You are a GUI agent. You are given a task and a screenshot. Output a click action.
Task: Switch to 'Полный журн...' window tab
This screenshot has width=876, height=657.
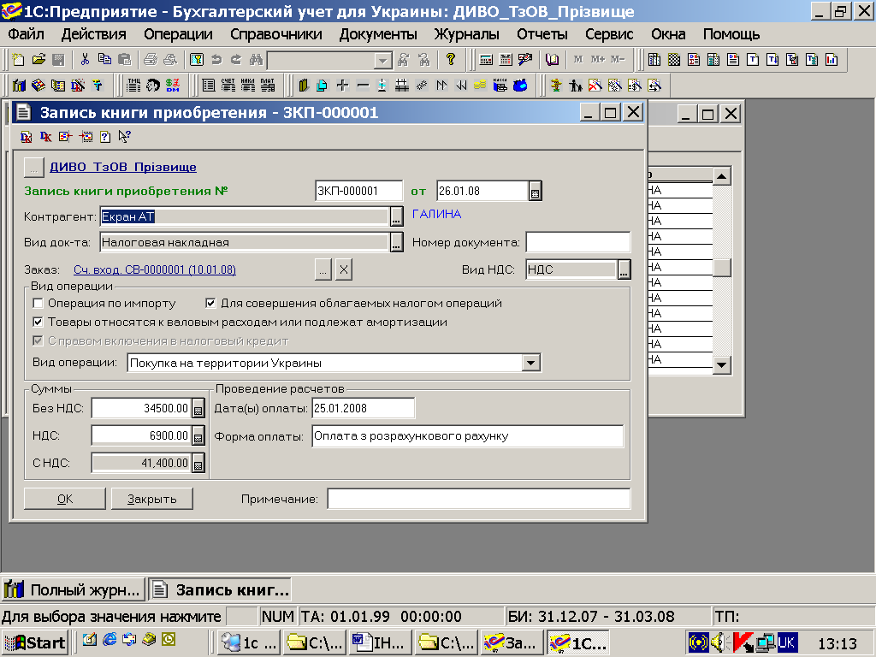(x=74, y=589)
